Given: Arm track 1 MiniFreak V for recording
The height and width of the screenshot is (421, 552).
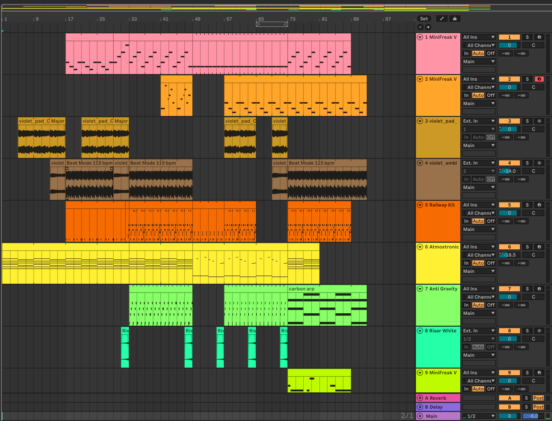Looking at the screenshot, I should pos(539,37).
